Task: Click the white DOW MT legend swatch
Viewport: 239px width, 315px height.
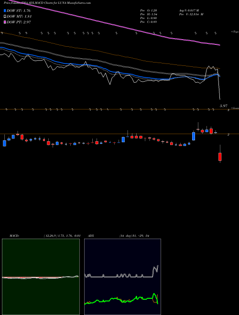Action: 5,16
